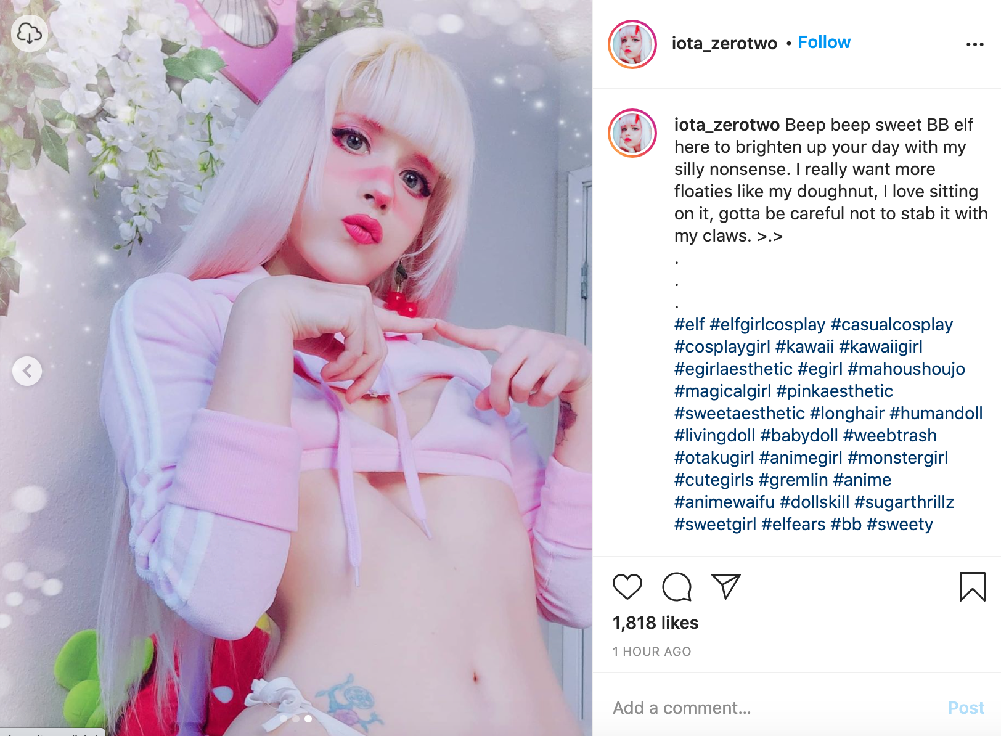This screenshot has height=736, width=1001.
Task: Select the last carousel indicator dot
Action: (308, 719)
